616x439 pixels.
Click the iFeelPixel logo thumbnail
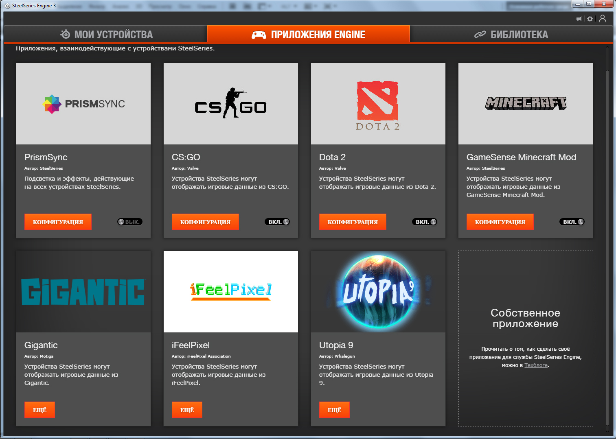(x=231, y=292)
